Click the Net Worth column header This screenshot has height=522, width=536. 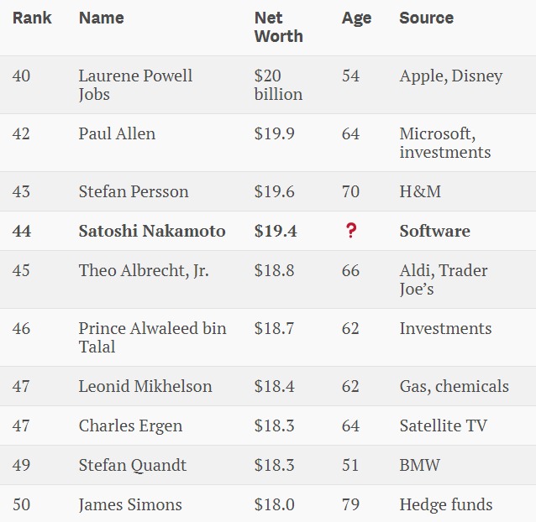click(x=279, y=27)
